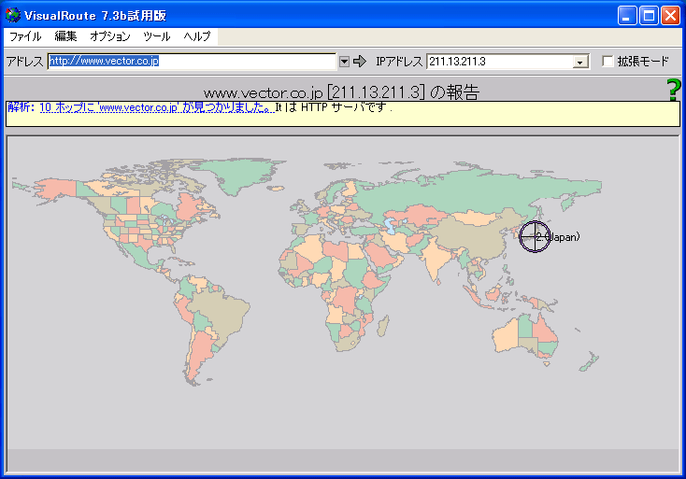This screenshot has height=479, width=686.
Task: Open the ツール menu
Action: [x=156, y=36]
